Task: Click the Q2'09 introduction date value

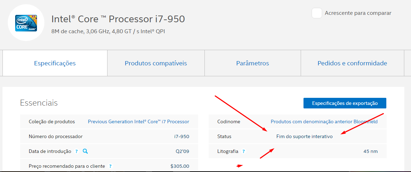Action: pos(183,151)
